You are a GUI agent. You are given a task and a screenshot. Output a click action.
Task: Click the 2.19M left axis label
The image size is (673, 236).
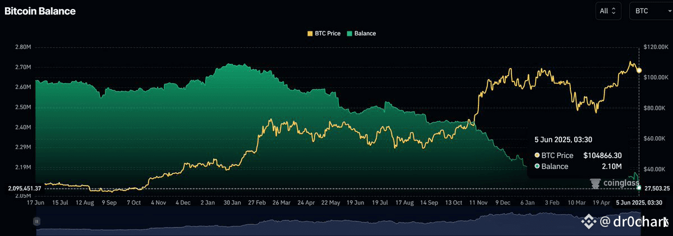tap(22, 168)
